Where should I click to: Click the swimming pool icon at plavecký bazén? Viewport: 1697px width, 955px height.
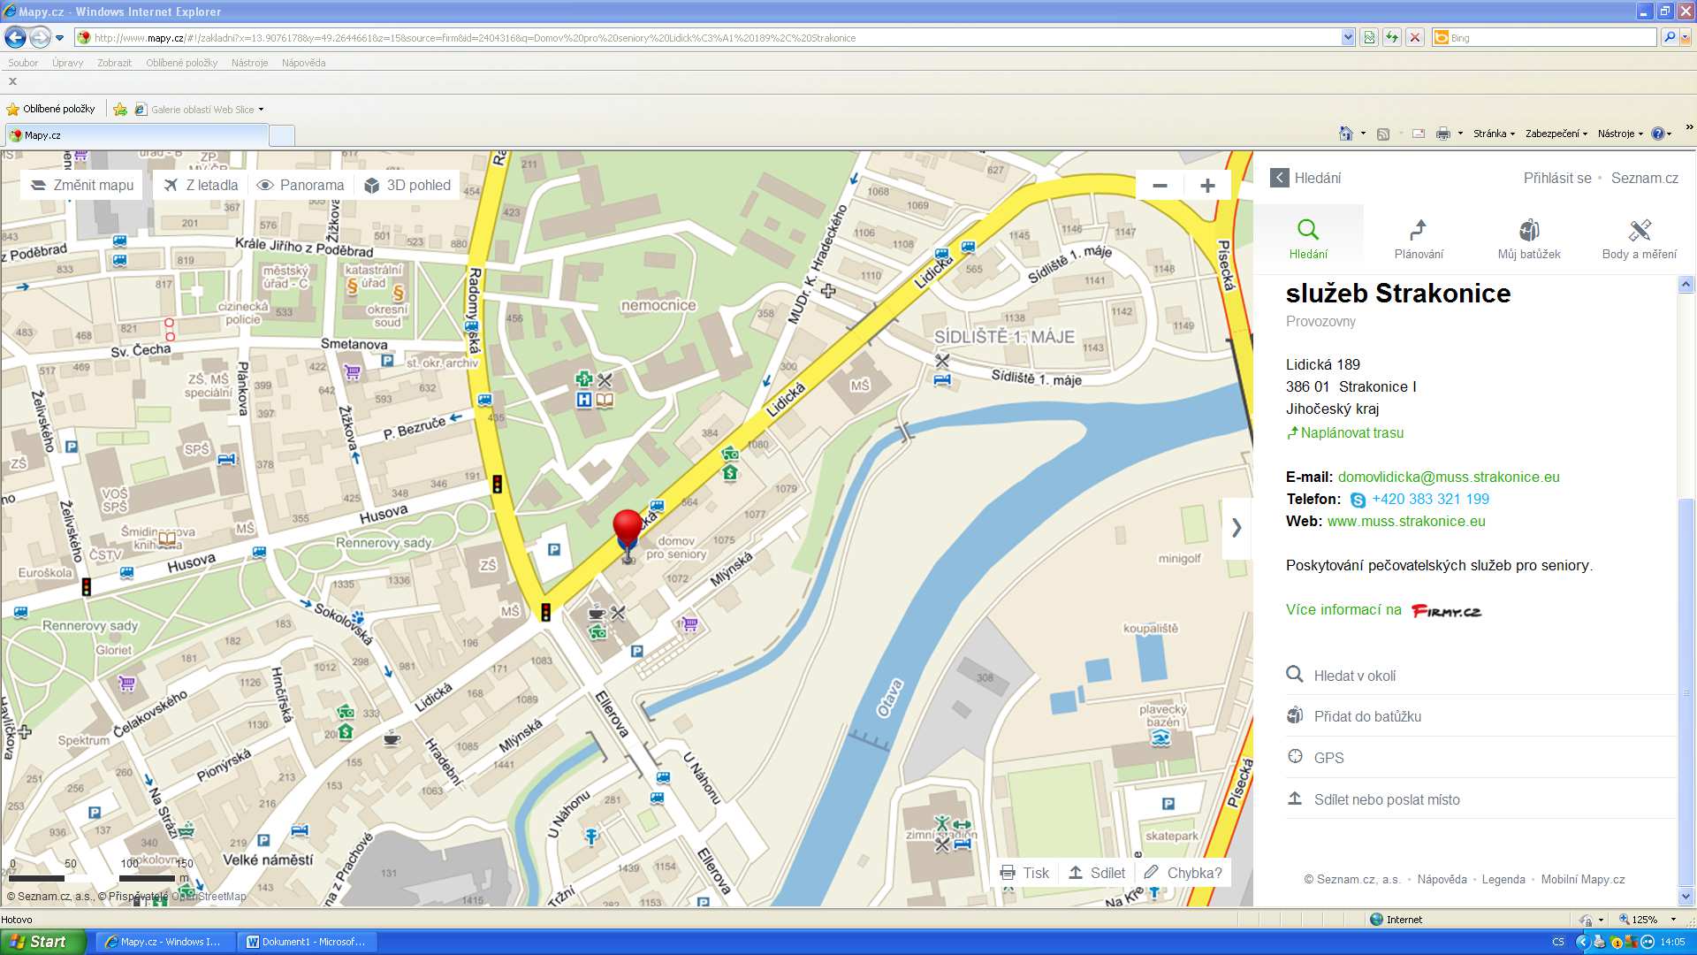pyautogui.click(x=1161, y=738)
